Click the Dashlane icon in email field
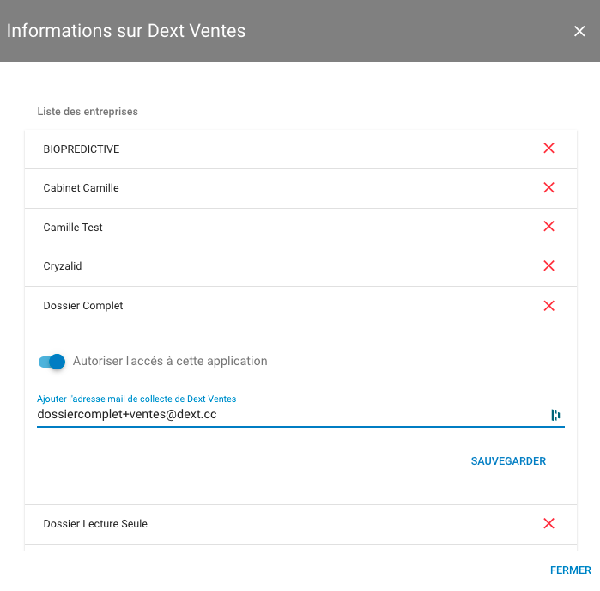The height and width of the screenshot is (591, 600). tap(555, 415)
